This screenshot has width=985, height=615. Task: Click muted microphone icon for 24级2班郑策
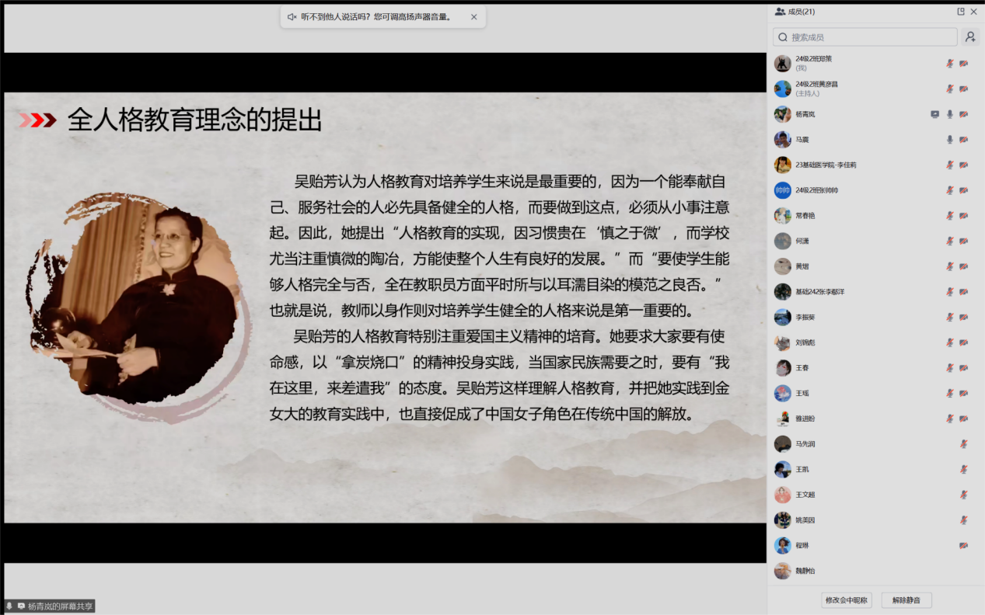949,64
